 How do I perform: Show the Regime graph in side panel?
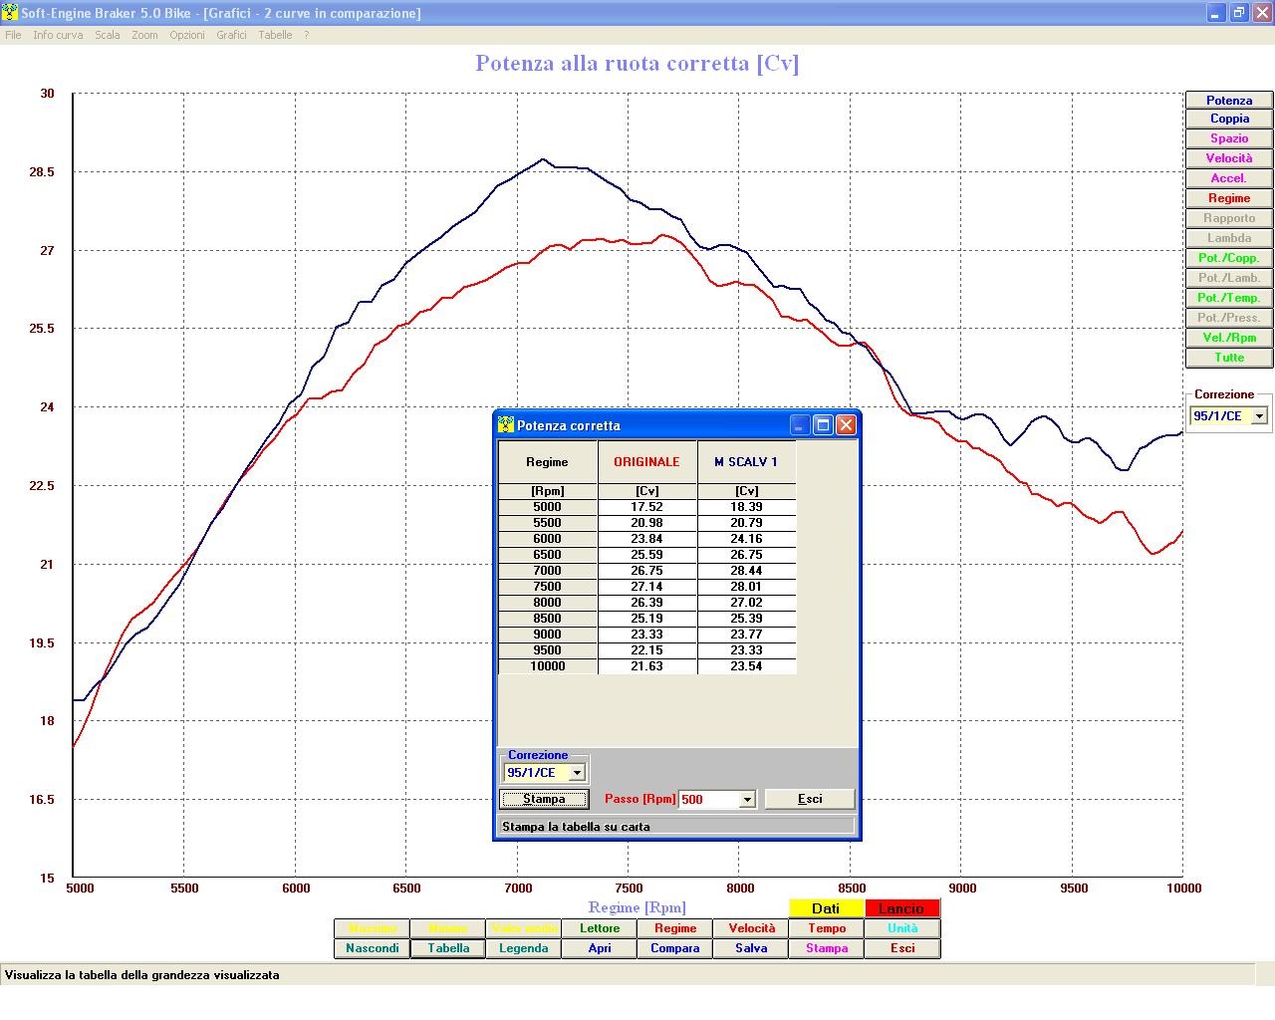coord(1229,198)
